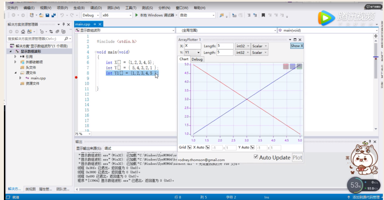This screenshot has height=200, width=384.
Task: Click the 53% performance monitor circle
Action: tap(355, 185)
